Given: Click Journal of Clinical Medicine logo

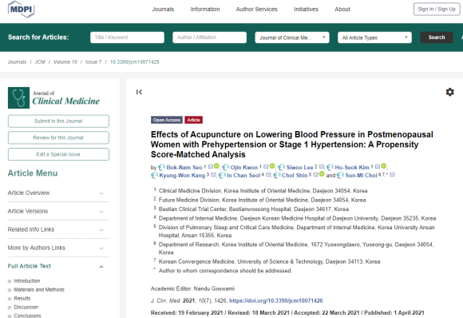Looking at the screenshot, I should click(53, 97).
